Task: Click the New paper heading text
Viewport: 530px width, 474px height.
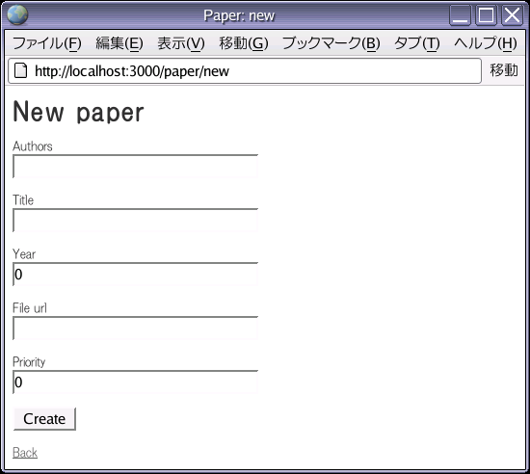Action: [78, 113]
